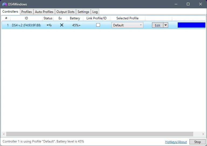Click the Selected Profile column header

[127, 18]
